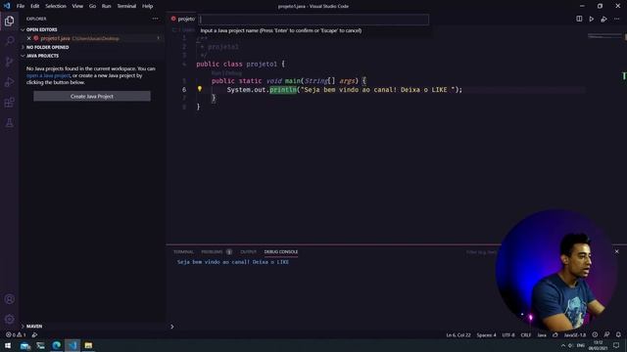Click UTF-8 encoding in status bar
The height and width of the screenshot is (352, 627).
(508, 334)
